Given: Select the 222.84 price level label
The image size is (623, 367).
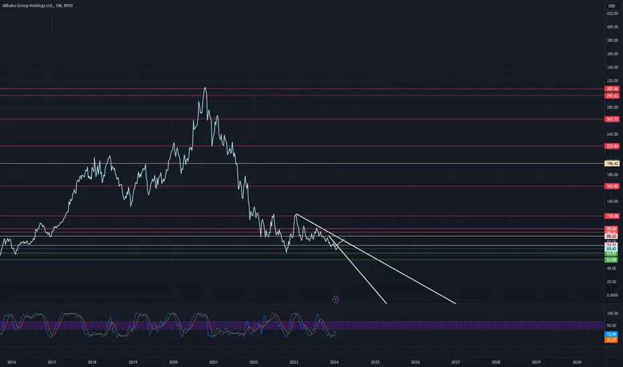Looking at the screenshot, I should [x=612, y=146].
